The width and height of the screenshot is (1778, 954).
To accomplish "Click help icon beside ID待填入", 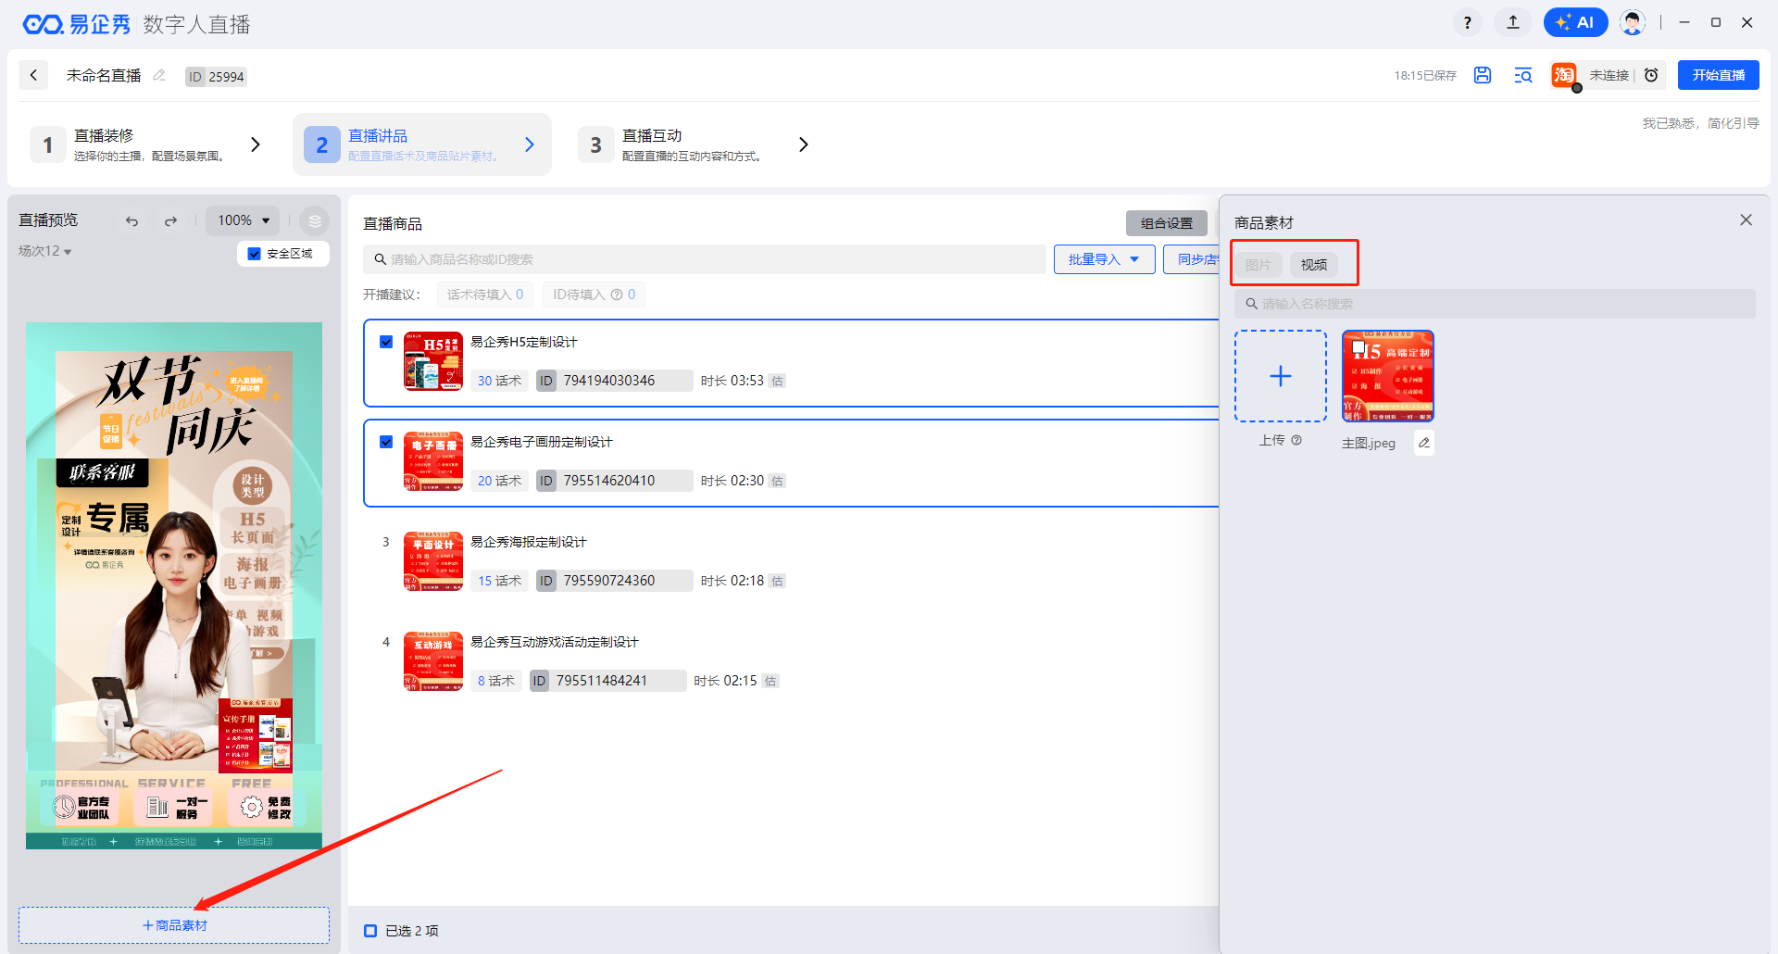I will (617, 295).
